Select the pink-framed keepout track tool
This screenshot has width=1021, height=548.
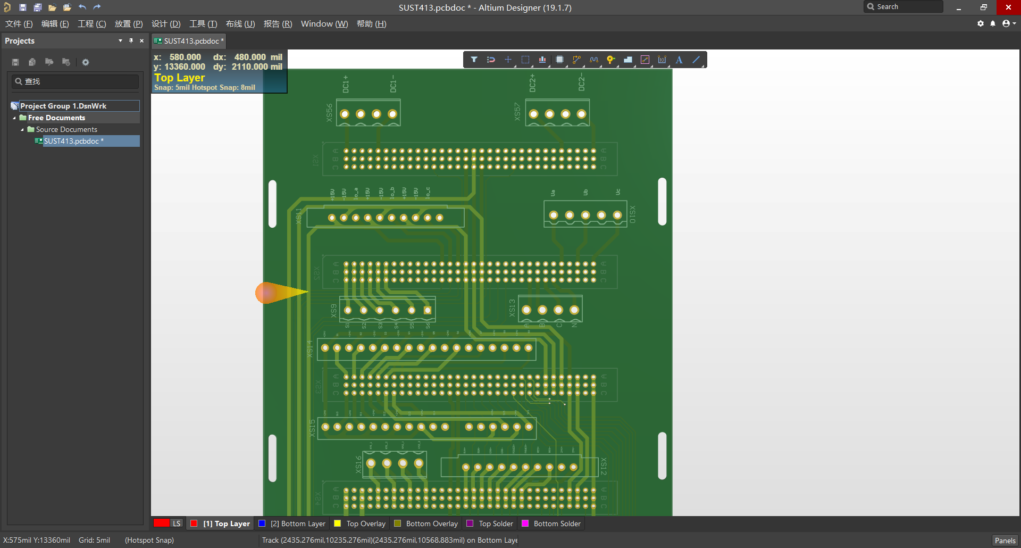[x=645, y=60]
